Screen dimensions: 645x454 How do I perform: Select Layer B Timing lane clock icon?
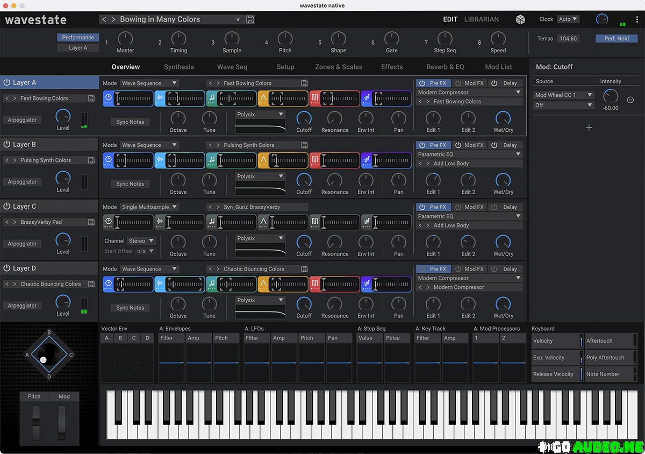[x=109, y=160]
